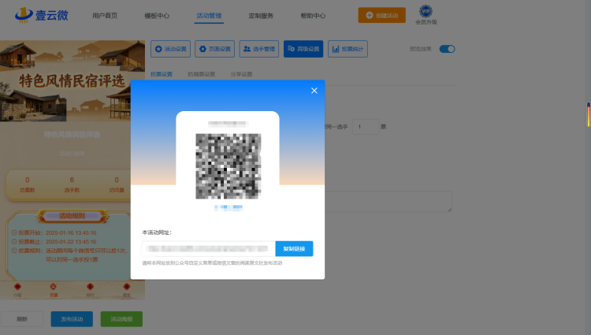Open the 投票统计 toolbar button
The width and height of the screenshot is (591, 335).
pyautogui.click(x=348, y=49)
